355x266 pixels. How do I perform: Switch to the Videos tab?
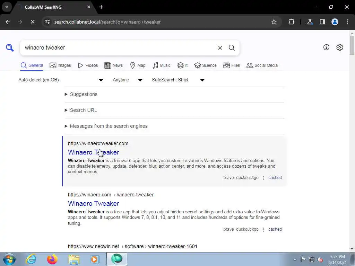tap(88, 65)
